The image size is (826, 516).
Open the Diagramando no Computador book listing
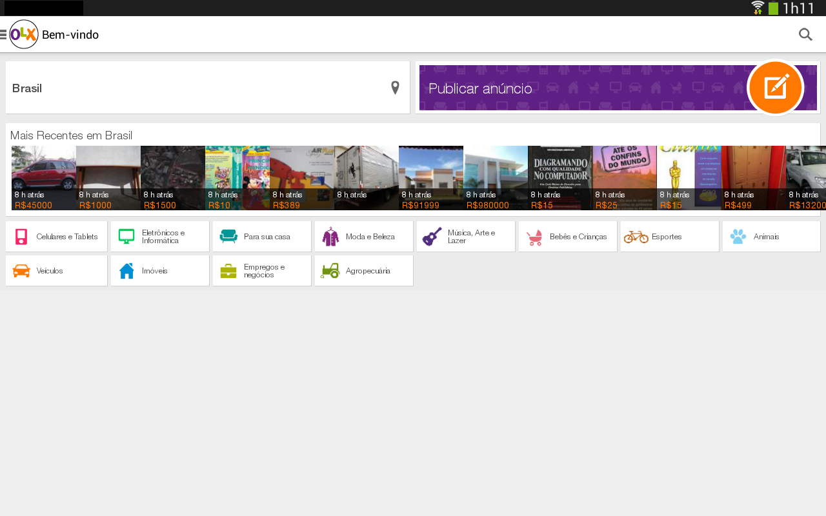pyautogui.click(x=560, y=178)
